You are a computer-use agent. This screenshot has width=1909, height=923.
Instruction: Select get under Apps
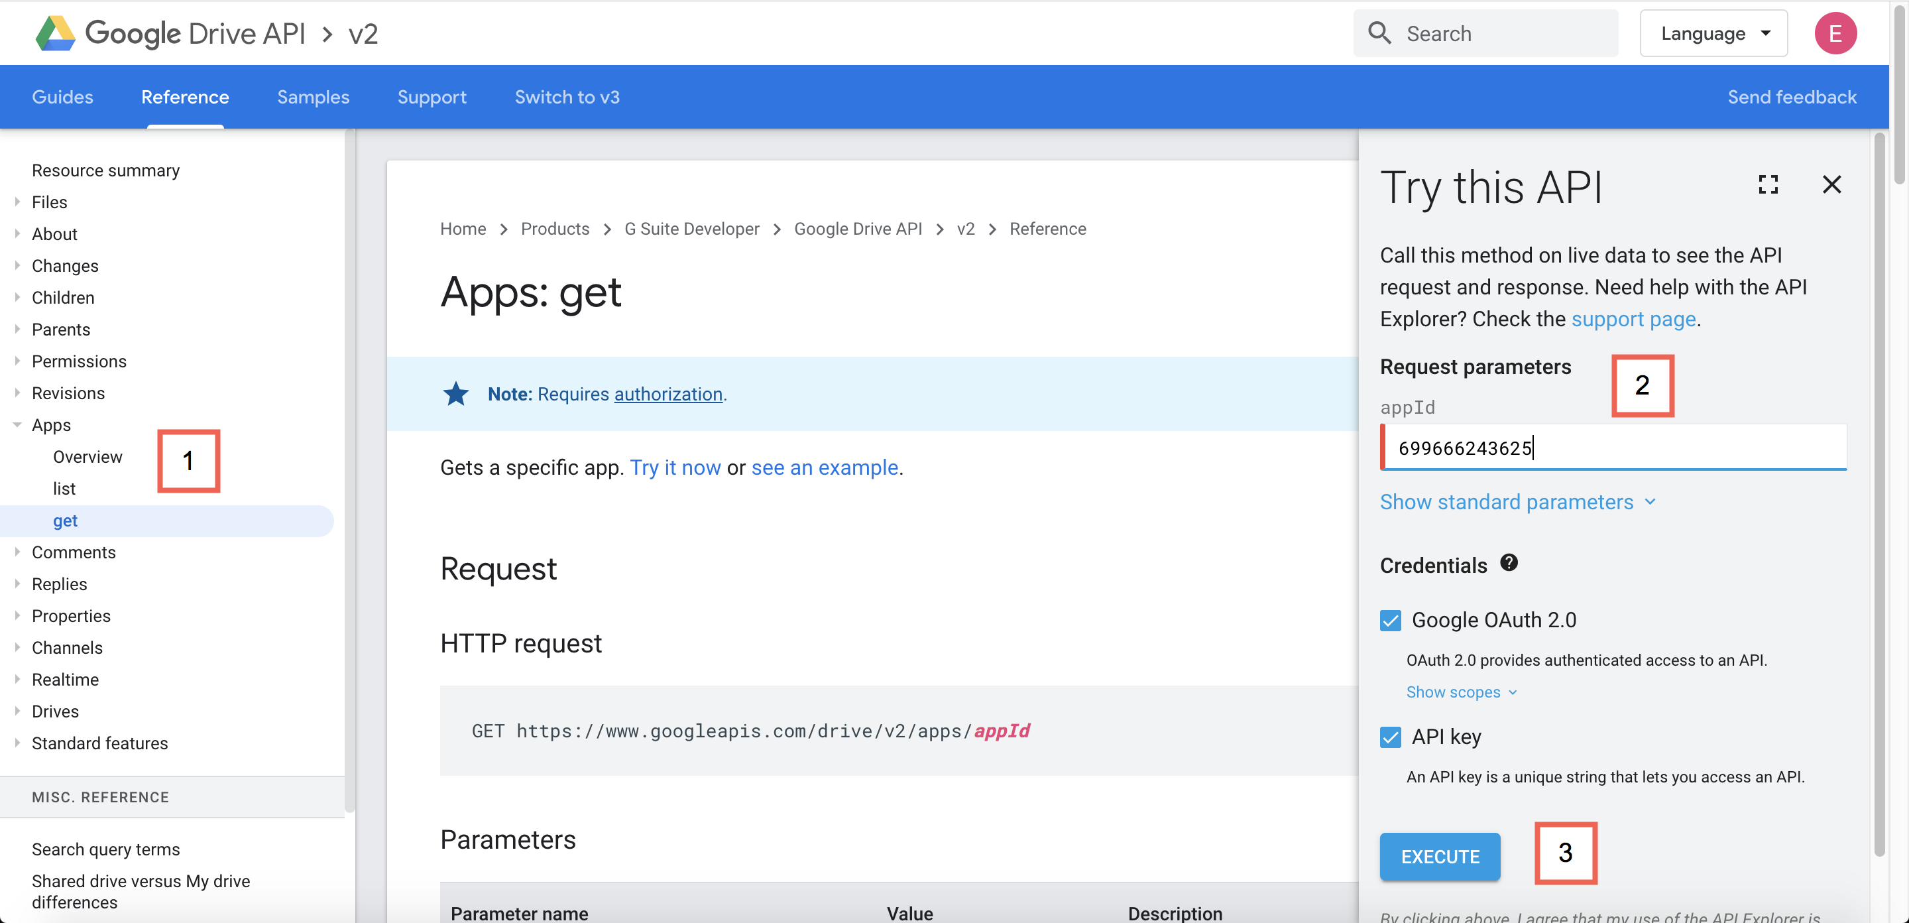65,521
